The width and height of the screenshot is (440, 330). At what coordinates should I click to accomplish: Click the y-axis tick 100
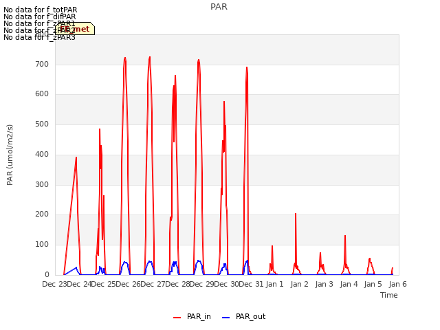(x=42, y=245)
